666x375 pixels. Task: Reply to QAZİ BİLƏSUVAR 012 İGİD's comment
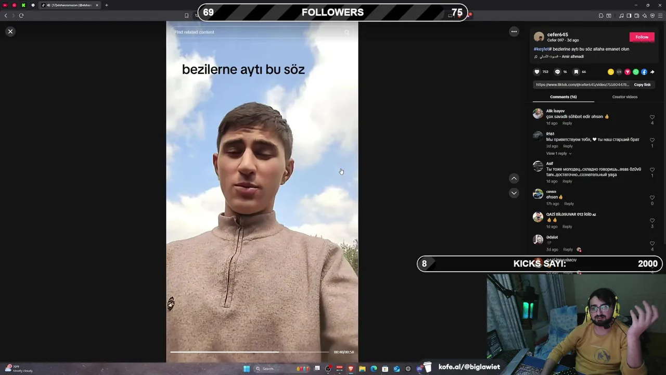click(567, 227)
